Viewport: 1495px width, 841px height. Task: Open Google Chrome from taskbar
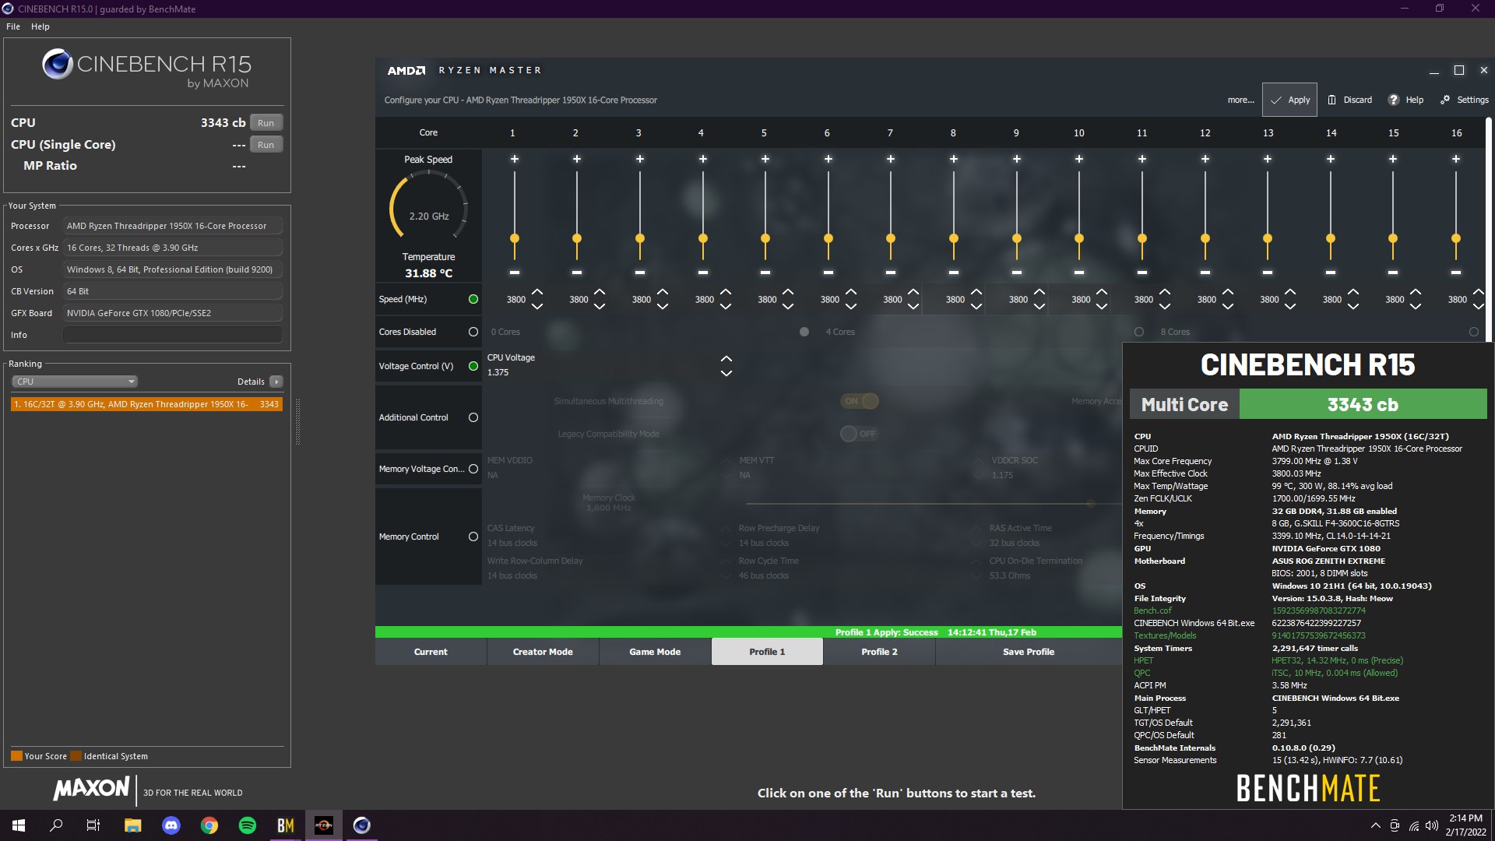tap(209, 825)
